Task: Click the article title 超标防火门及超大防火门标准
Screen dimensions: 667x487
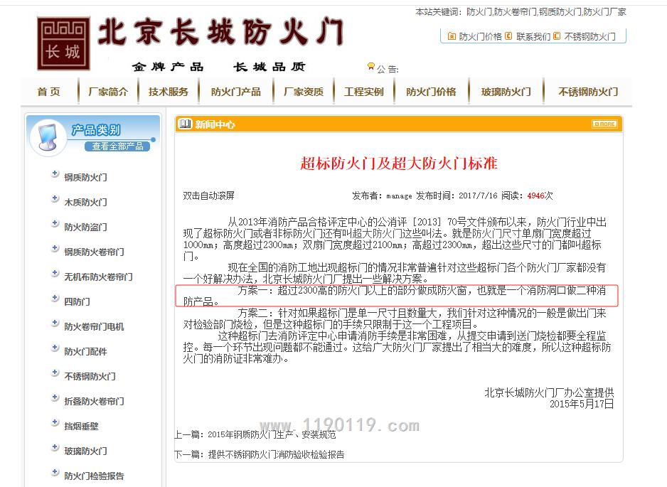Action: (x=399, y=164)
